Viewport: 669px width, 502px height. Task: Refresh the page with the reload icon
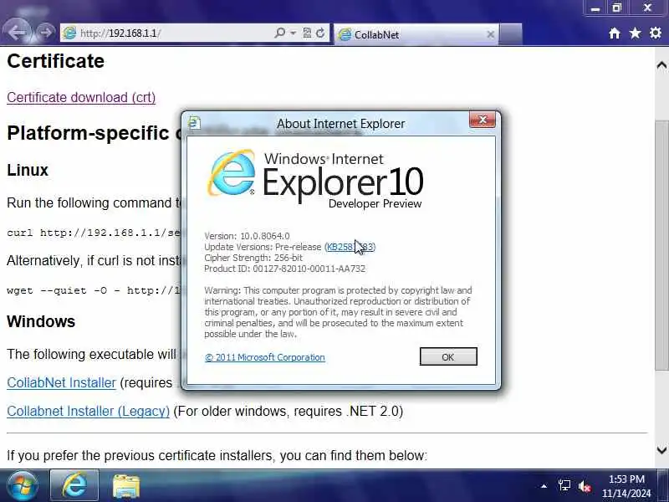point(320,33)
